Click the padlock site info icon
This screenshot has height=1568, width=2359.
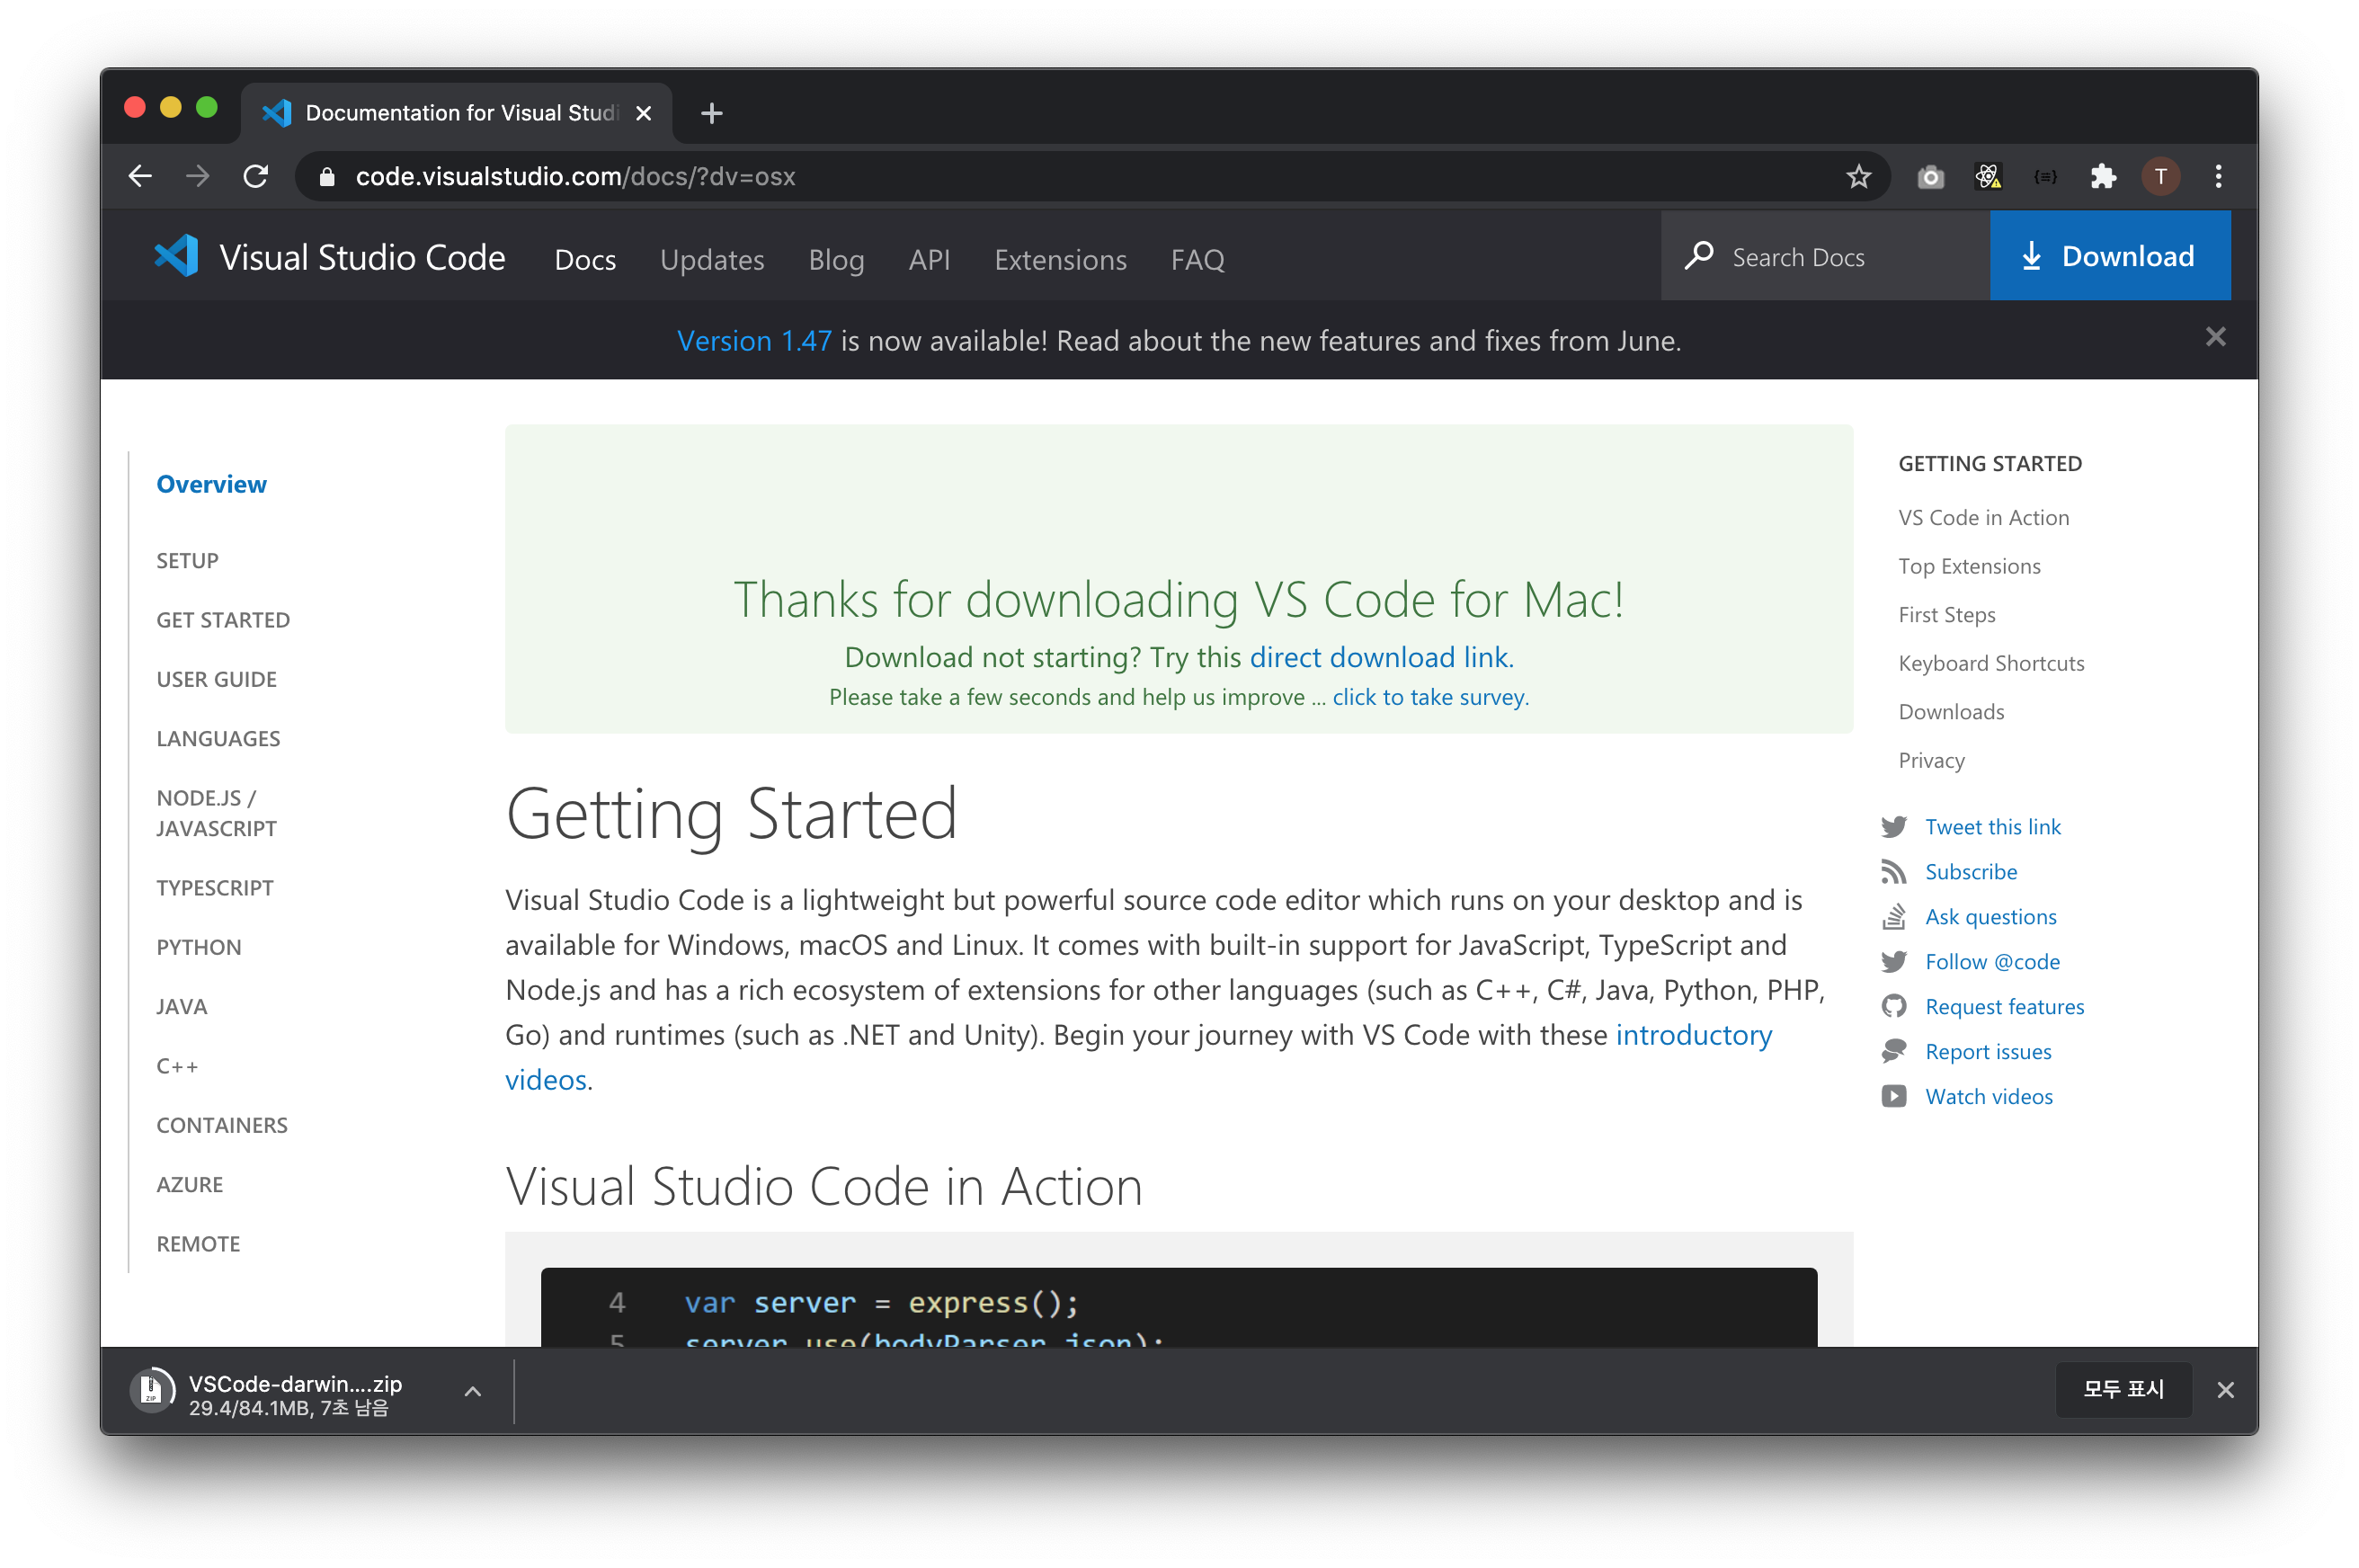pos(326,177)
